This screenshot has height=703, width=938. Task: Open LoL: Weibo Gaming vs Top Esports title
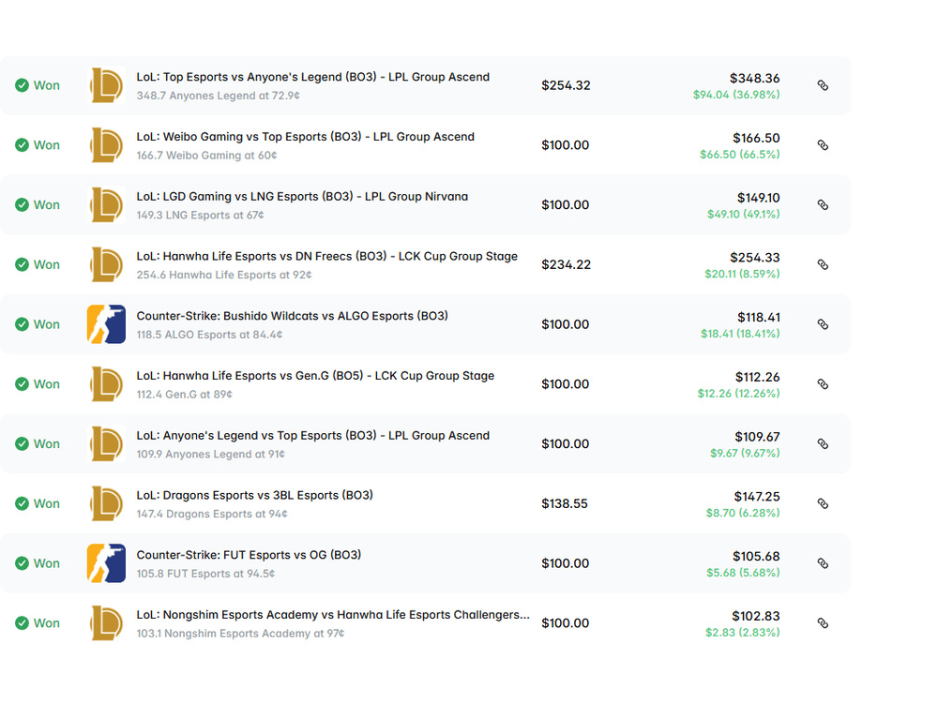click(305, 137)
